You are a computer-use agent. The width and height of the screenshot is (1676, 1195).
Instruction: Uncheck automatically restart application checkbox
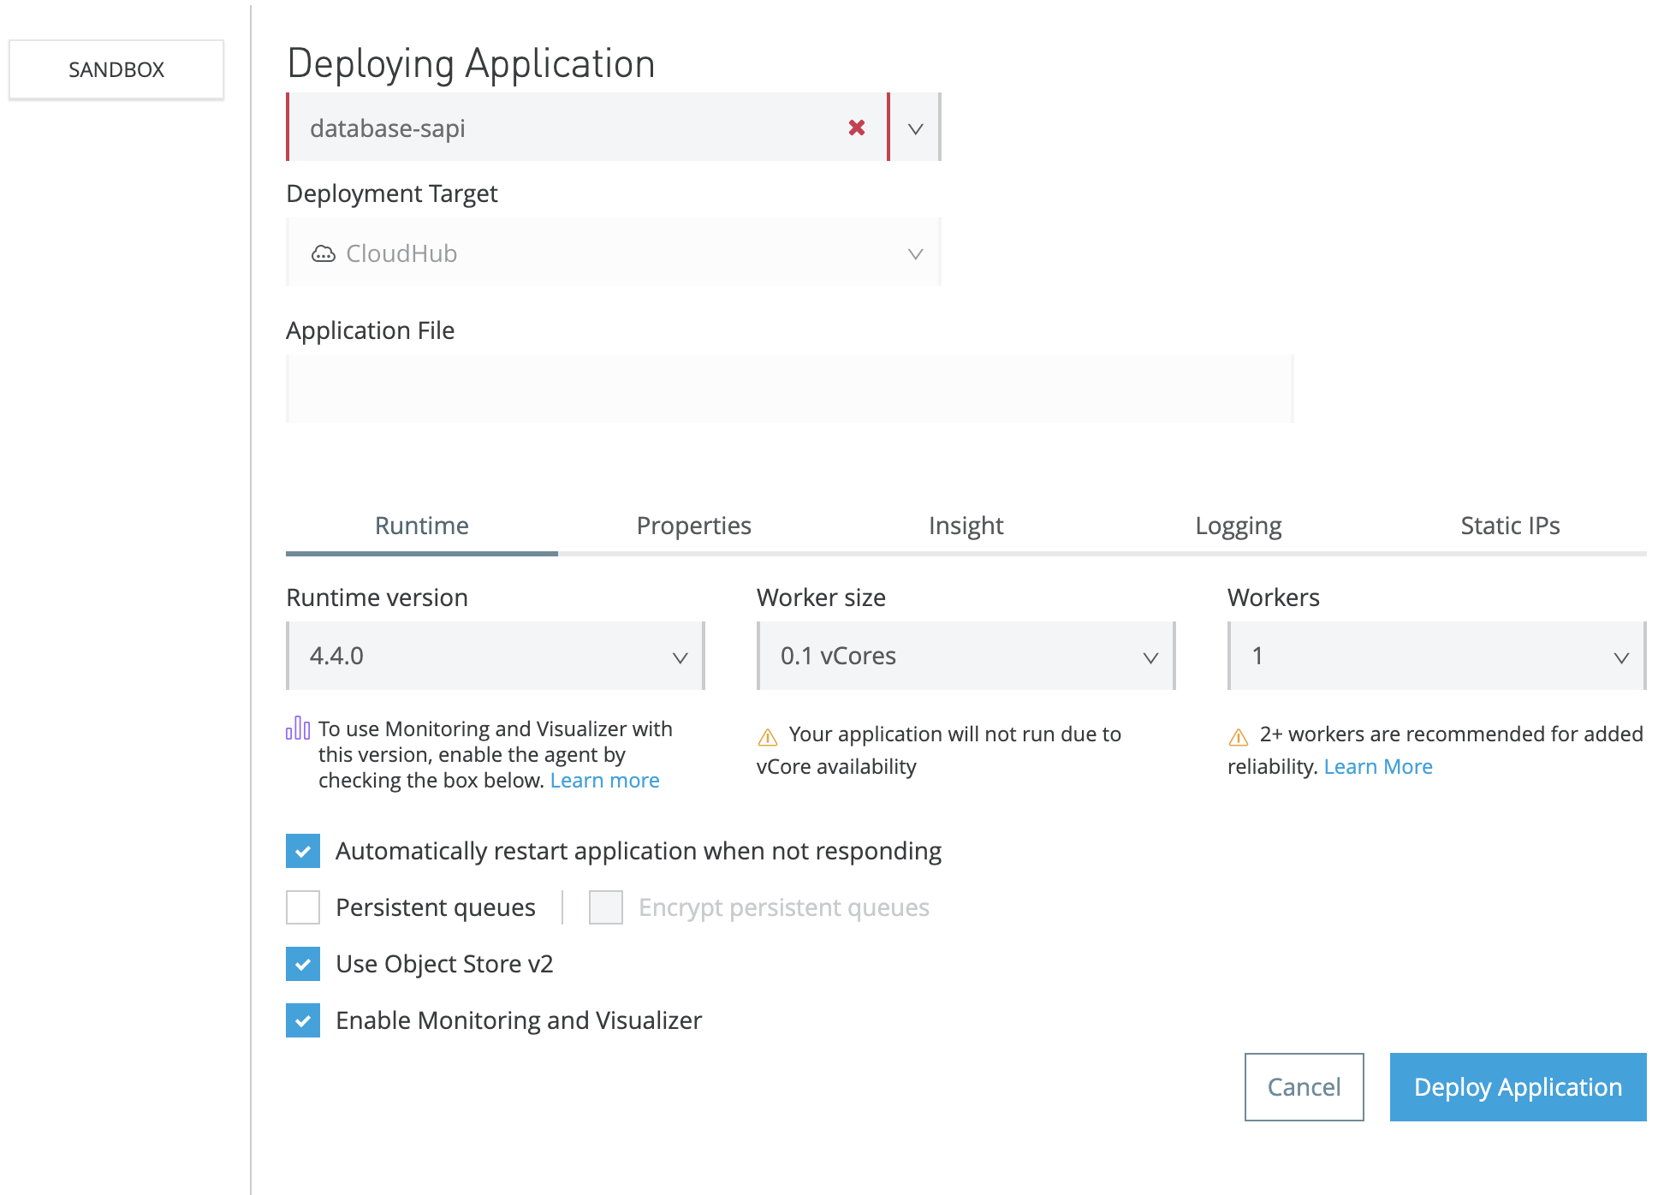click(x=303, y=851)
